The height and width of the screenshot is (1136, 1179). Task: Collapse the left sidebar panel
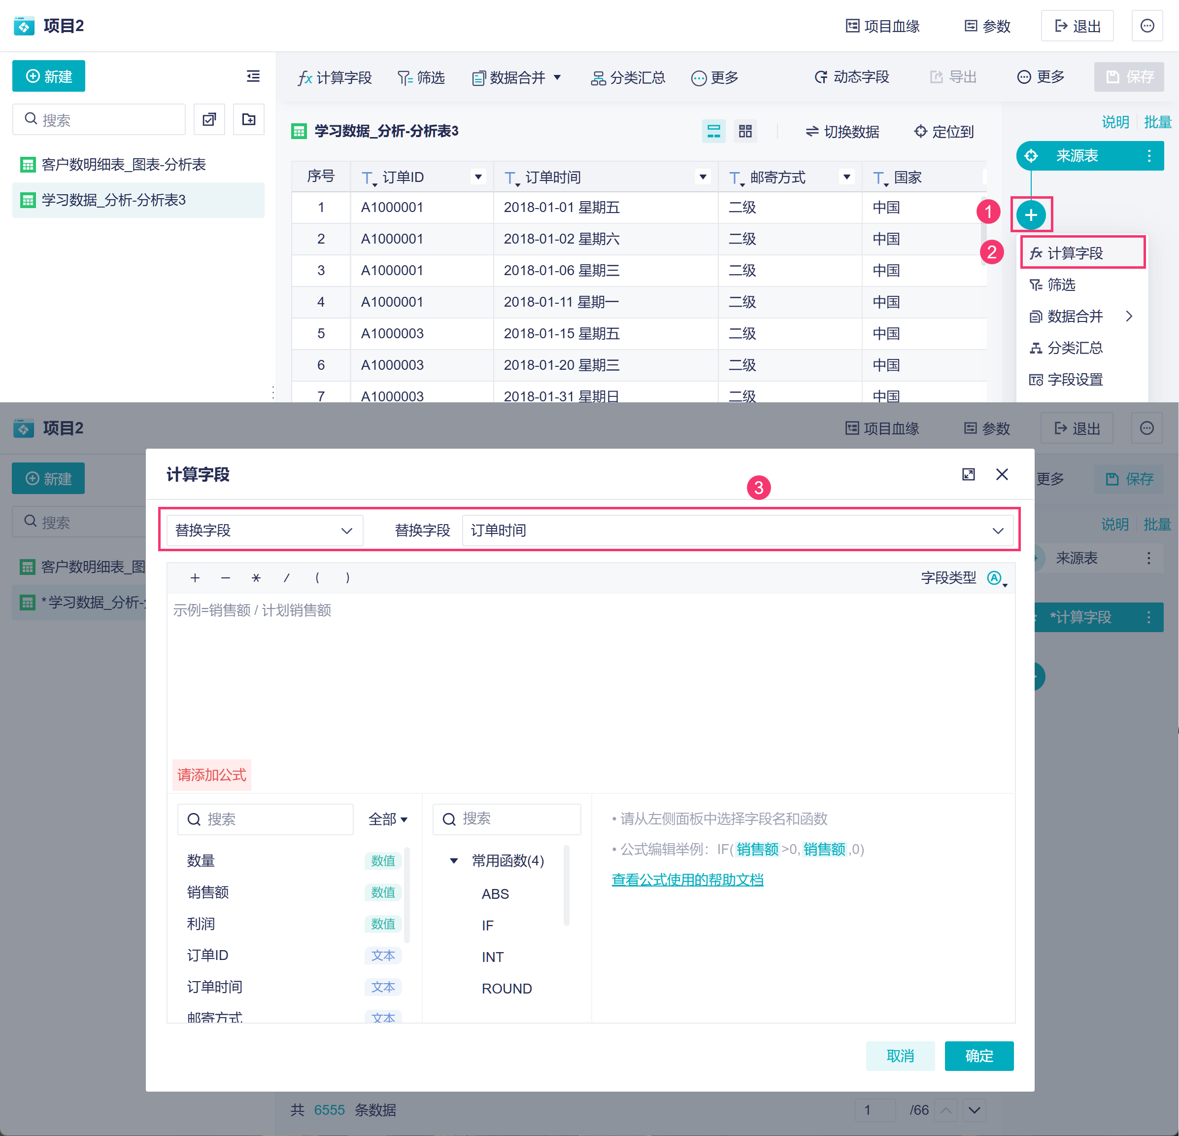[253, 76]
